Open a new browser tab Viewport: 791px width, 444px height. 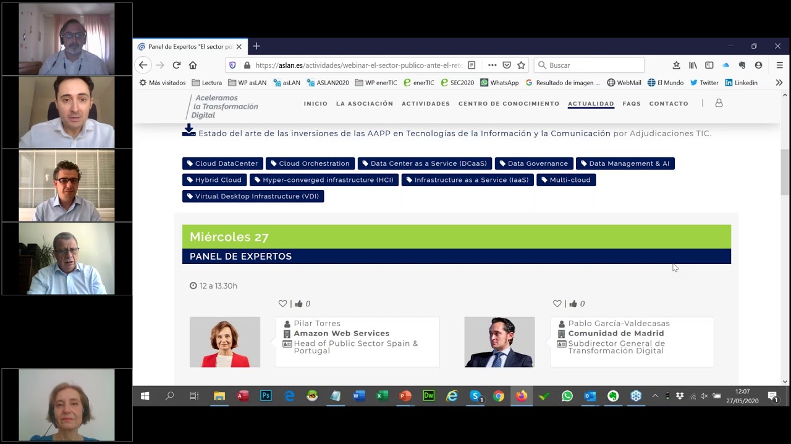pyautogui.click(x=256, y=46)
